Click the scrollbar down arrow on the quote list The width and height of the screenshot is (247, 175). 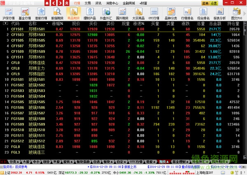(x=245, y=157)
